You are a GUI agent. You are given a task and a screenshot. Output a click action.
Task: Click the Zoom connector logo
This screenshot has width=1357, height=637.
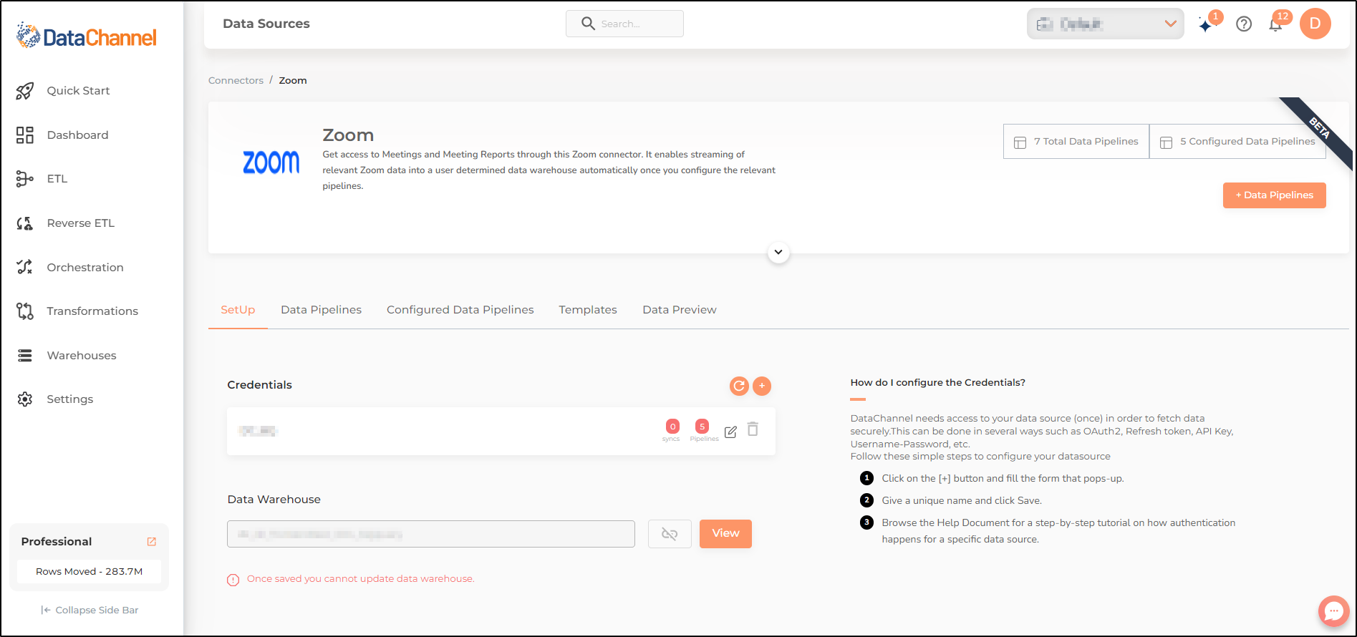click(x=271, y=162)
